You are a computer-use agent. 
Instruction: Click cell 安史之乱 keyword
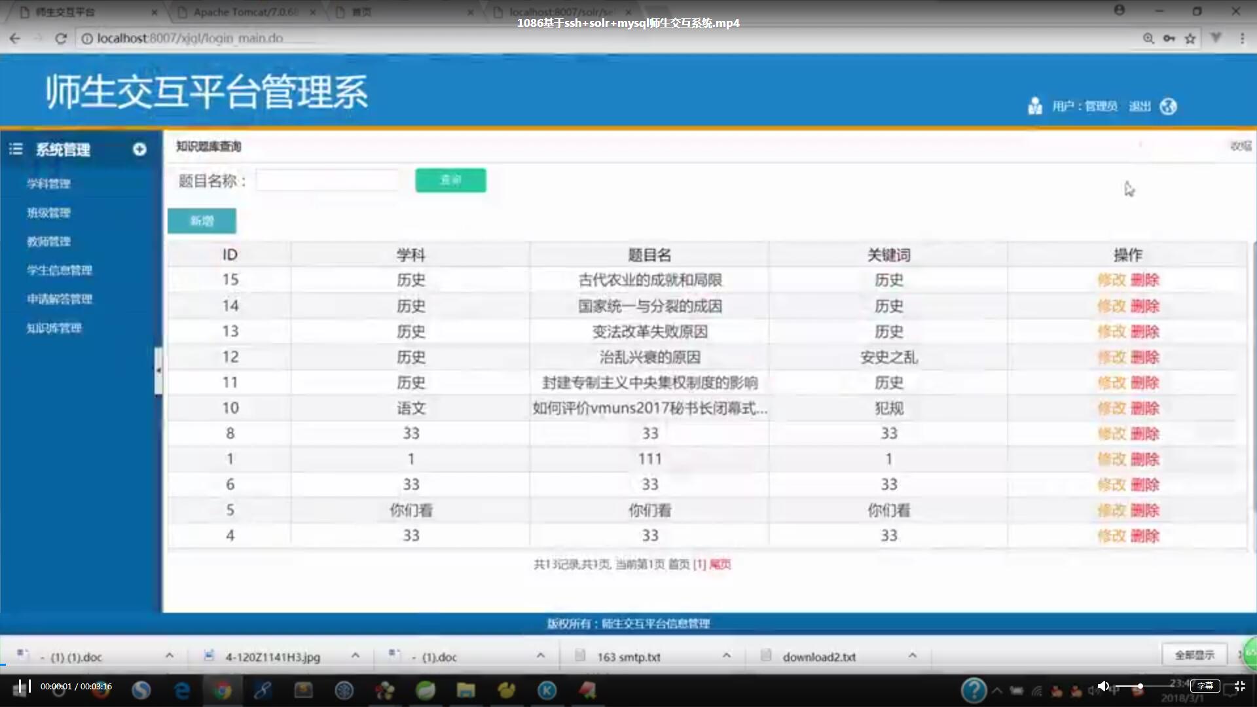pyautogui.click(x=888, y=357)
